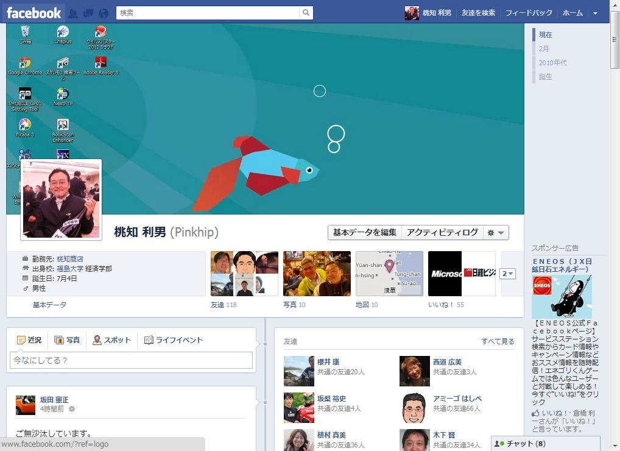620x451 pixels.
Task: Open 坂田 憲正 post author link
Action: (x=54, y=400)
